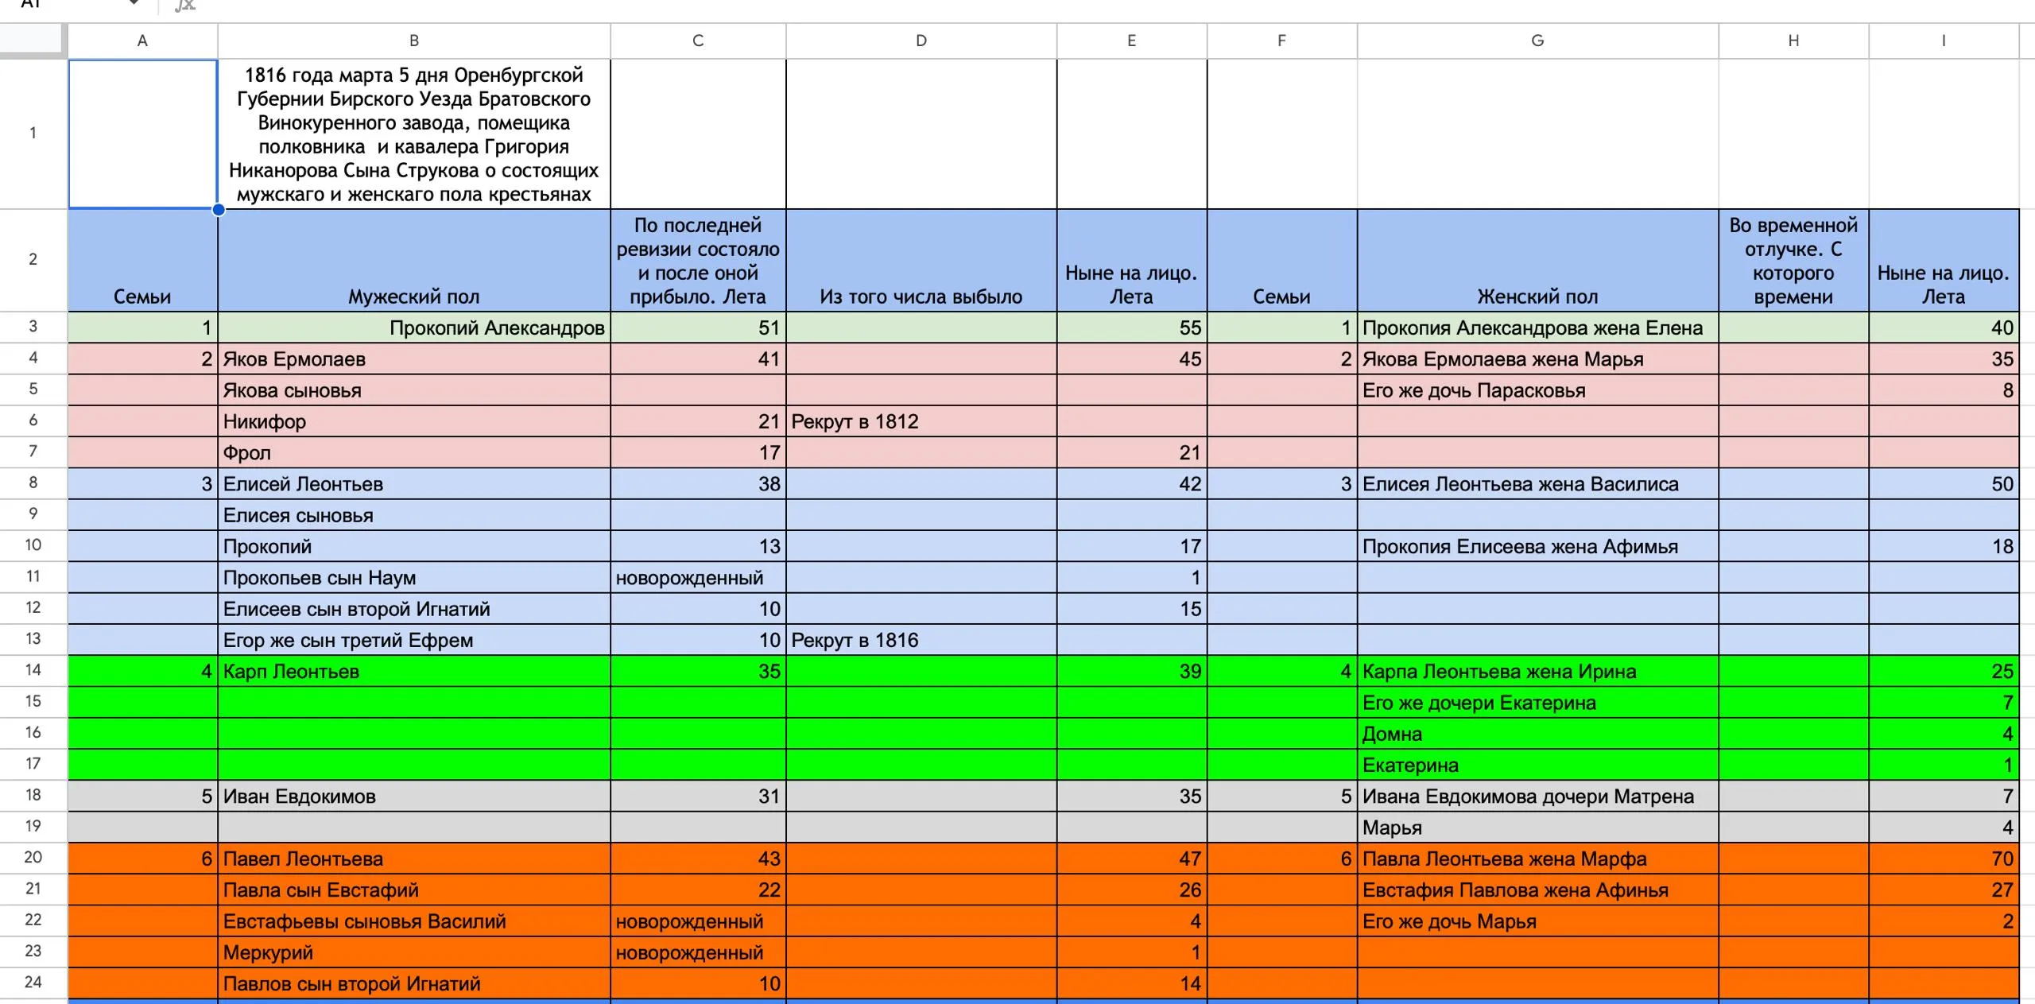Click the 'Рекрут в 1812' cell

click(921, 421)
